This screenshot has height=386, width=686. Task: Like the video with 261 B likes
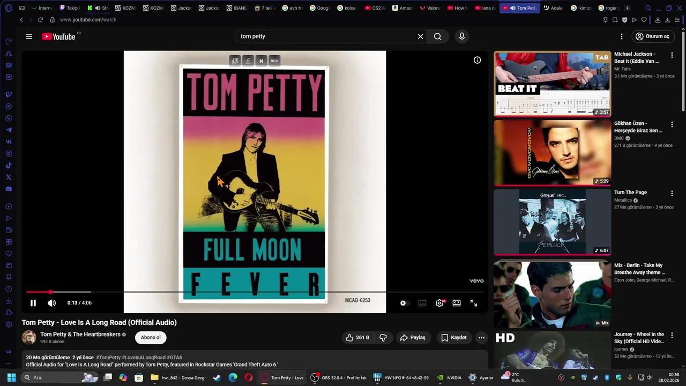(x=357, y=338)
